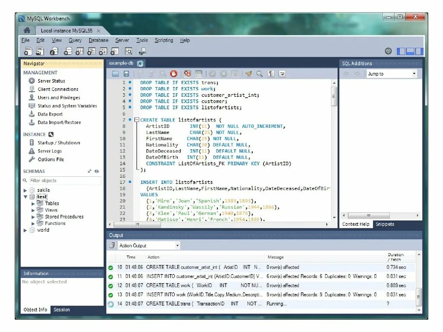
Task: Click the create new view icon
Action: [91, 51]
